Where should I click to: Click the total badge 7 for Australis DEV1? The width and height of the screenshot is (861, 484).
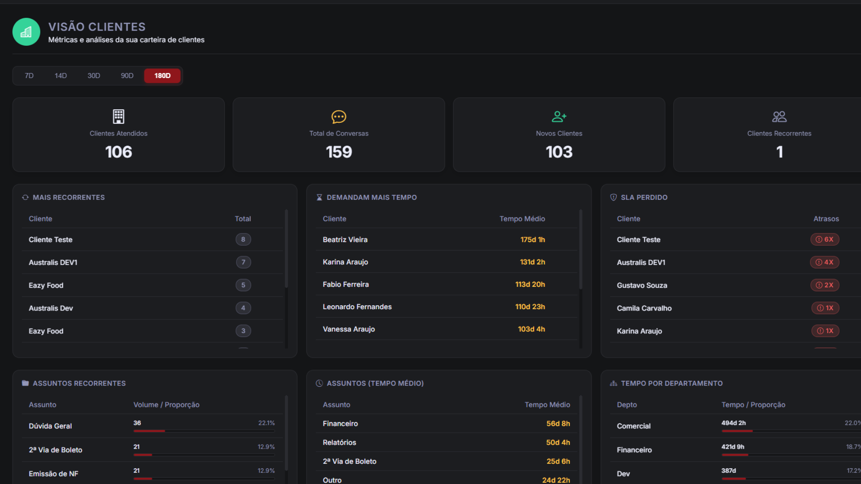pos(244,262)
